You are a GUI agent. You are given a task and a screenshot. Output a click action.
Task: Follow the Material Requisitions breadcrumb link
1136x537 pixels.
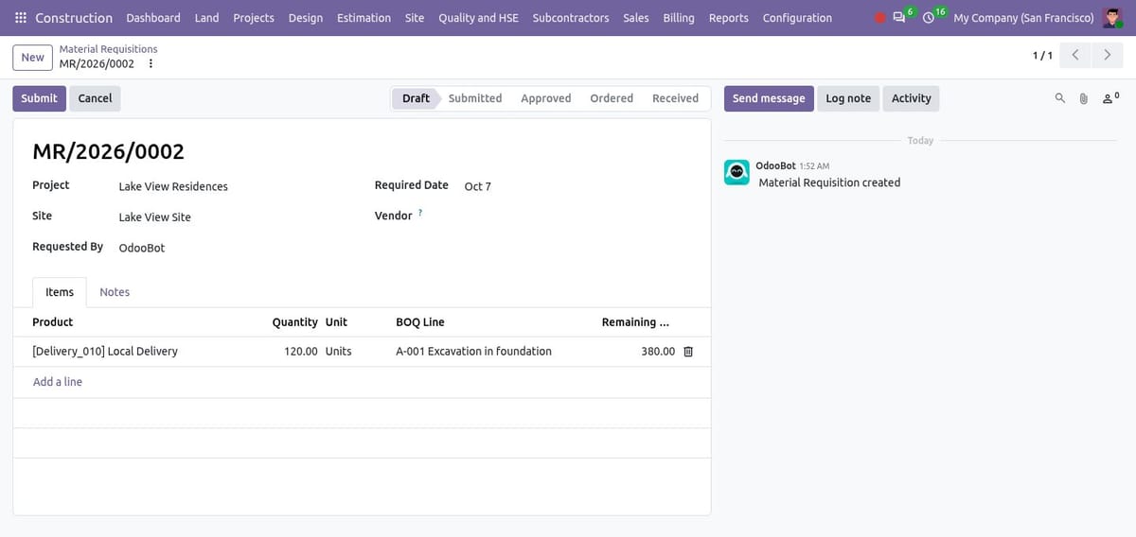[108, 48]
